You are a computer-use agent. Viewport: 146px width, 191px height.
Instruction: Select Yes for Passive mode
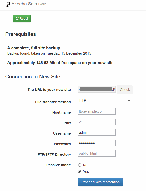80,172
